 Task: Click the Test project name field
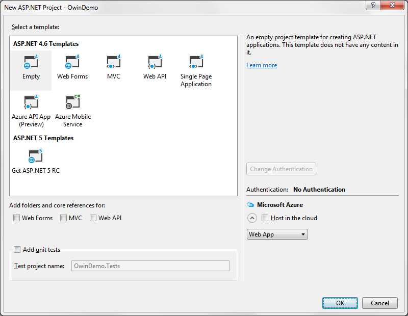[150, 266]
